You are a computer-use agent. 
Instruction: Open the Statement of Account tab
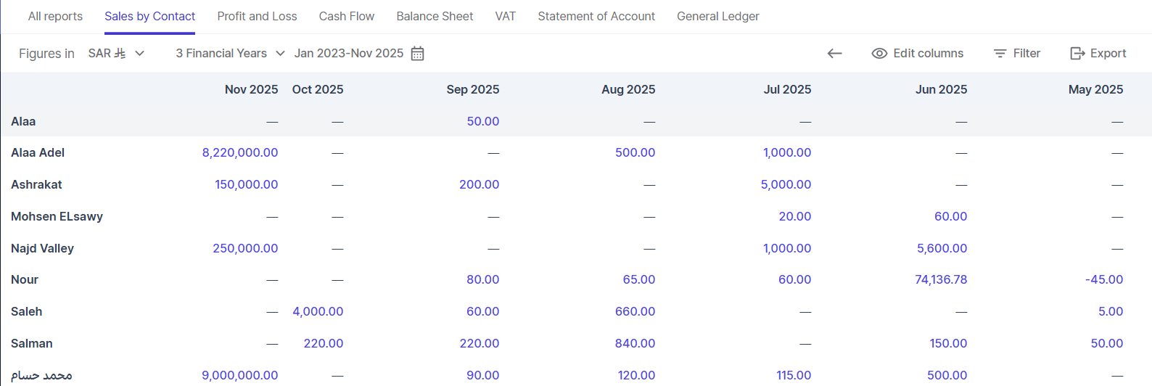(596, 16)
